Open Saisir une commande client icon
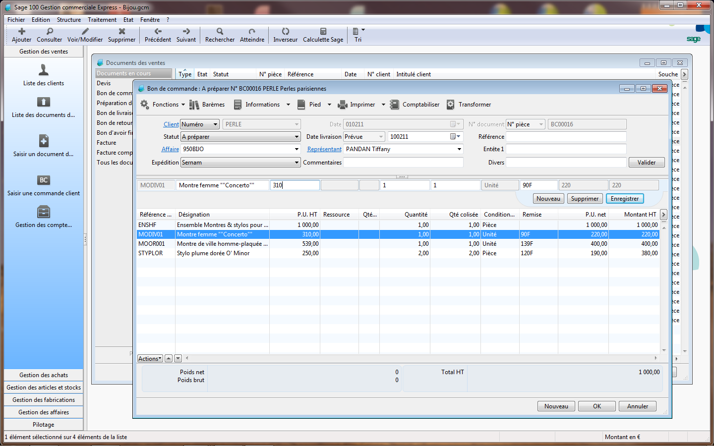714x446 pixels. (x=44, y=180)
